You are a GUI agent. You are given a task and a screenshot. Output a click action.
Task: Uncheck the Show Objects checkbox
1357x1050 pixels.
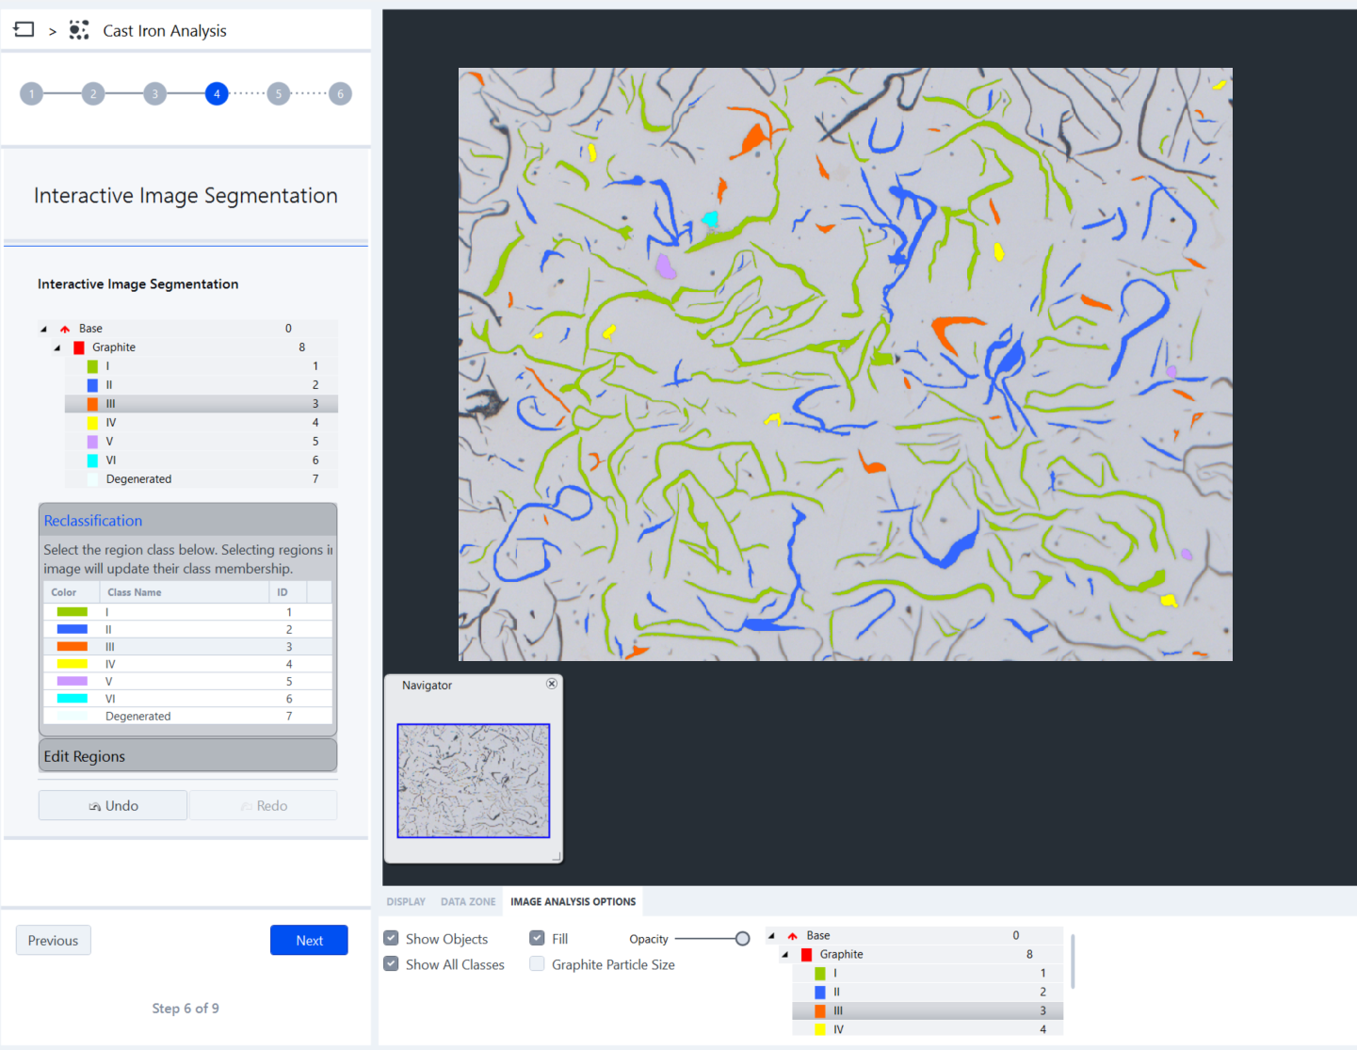pos(391,937)
